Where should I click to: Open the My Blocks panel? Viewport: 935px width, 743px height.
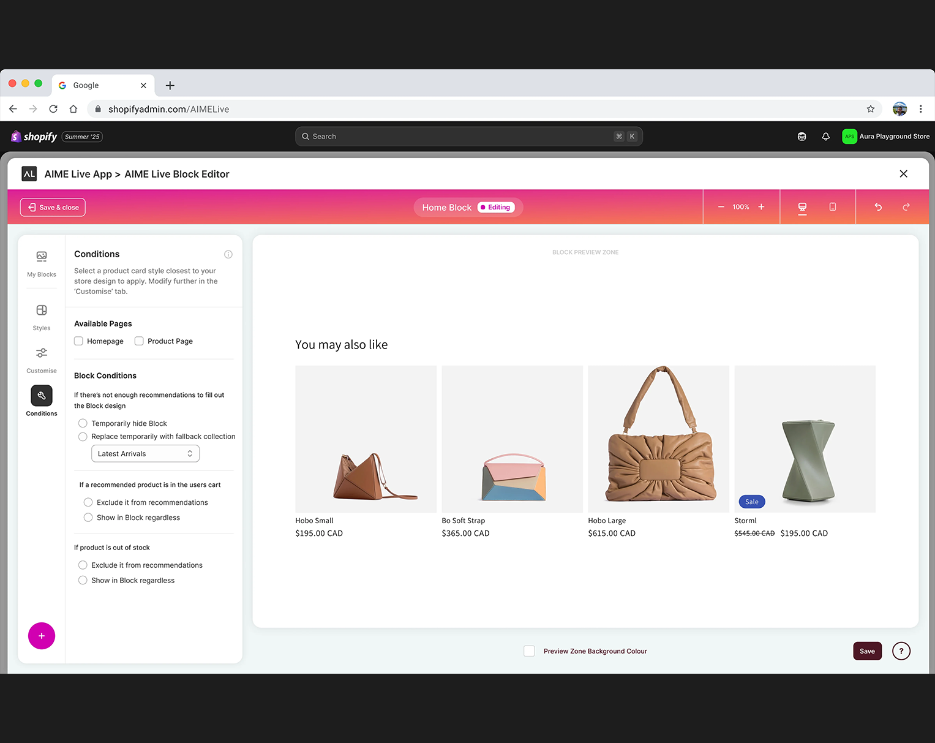pos(42,264)
